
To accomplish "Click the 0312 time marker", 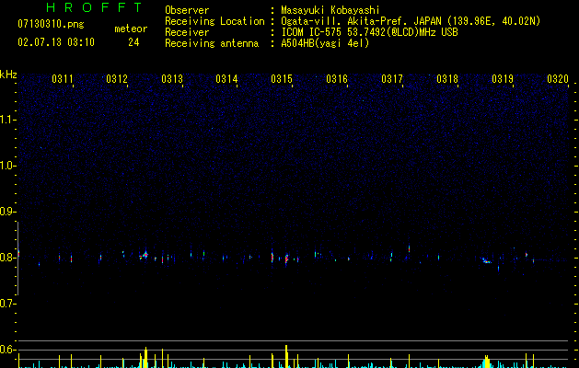I will tap(117, 79).
